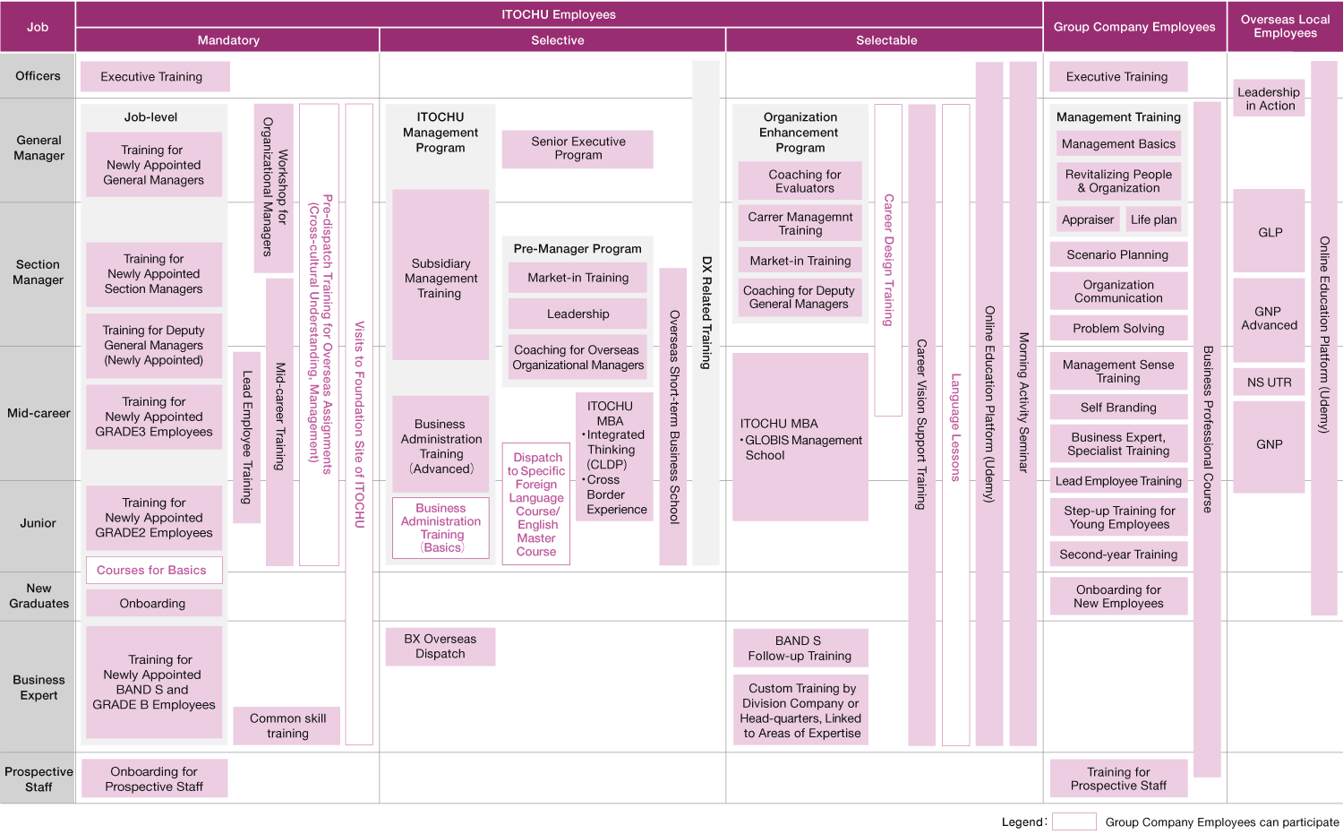Click Training for Newly Appointed Section Managers

(154, 274)
